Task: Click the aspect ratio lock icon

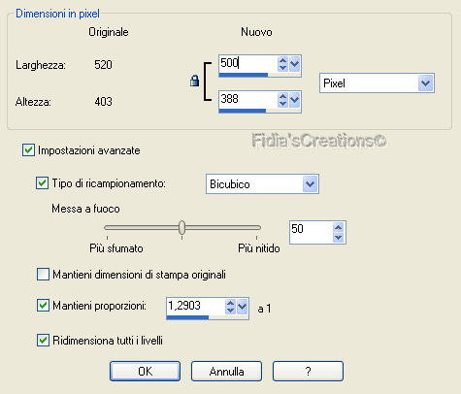Action: click(194, 81)
